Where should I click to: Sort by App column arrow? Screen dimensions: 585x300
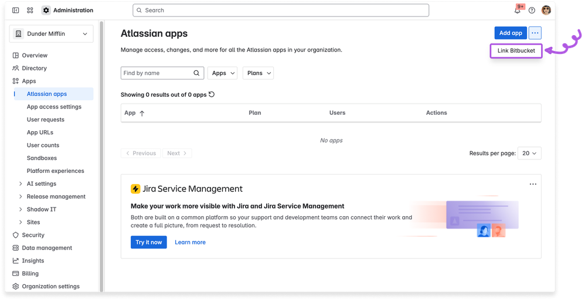[142, 114]
